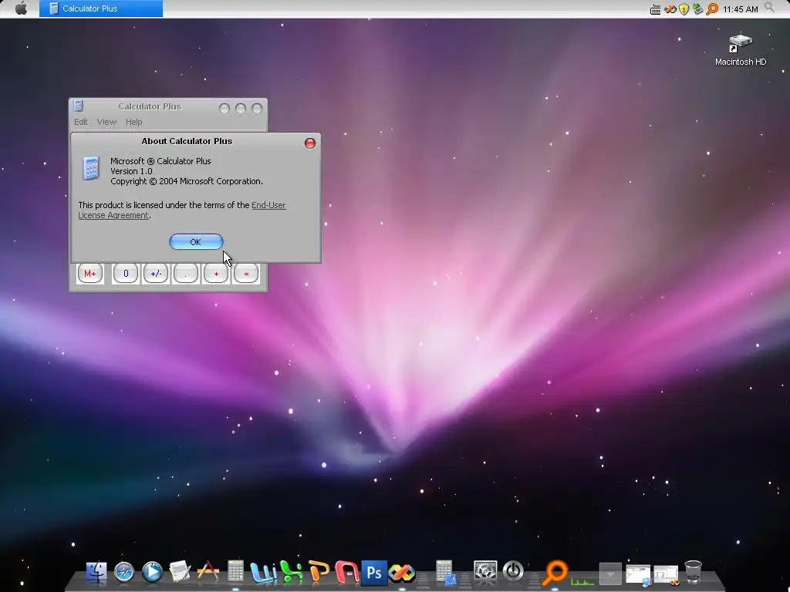Click the orange magnifier tray icon
The image size is (790, 592).
712,9
